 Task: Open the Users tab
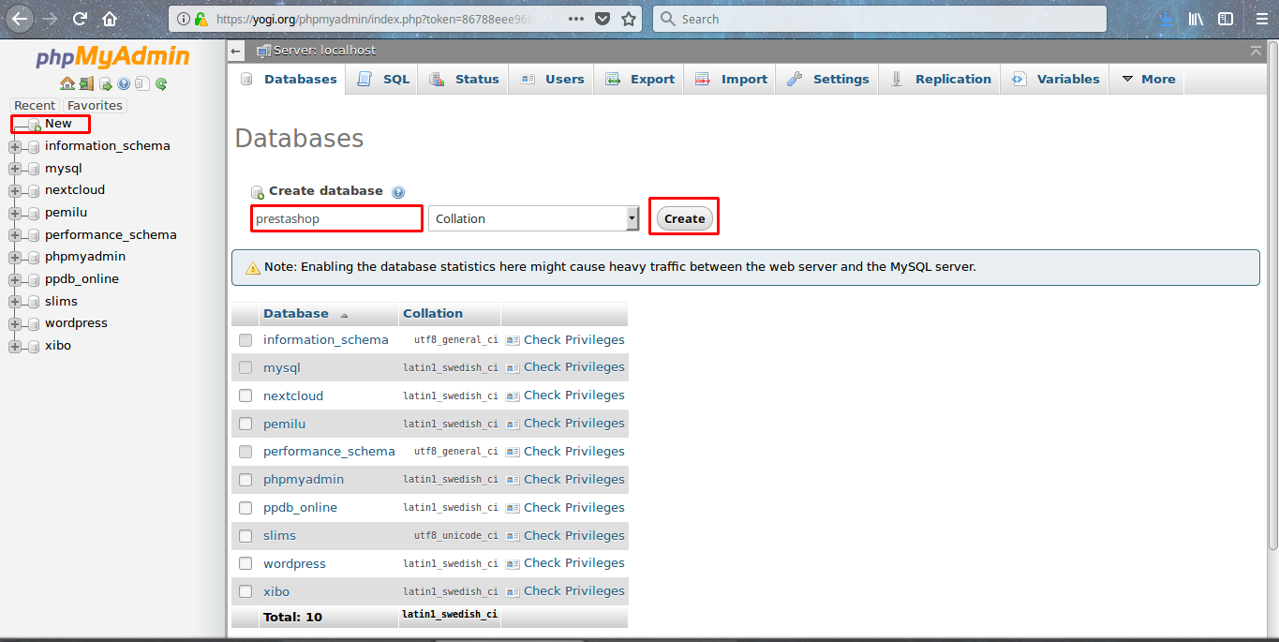(x=552, y=80)
